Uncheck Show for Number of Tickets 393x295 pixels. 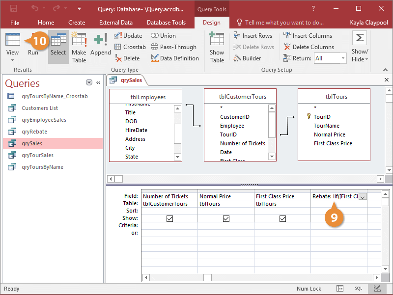click(x=169, y=218)
